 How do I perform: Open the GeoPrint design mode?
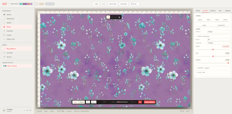(17, 31)
